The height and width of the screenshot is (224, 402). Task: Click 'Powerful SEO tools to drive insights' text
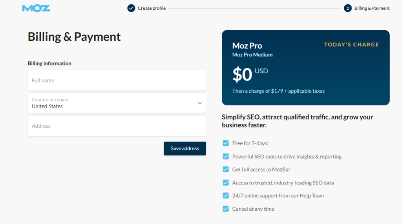[287, 157]
